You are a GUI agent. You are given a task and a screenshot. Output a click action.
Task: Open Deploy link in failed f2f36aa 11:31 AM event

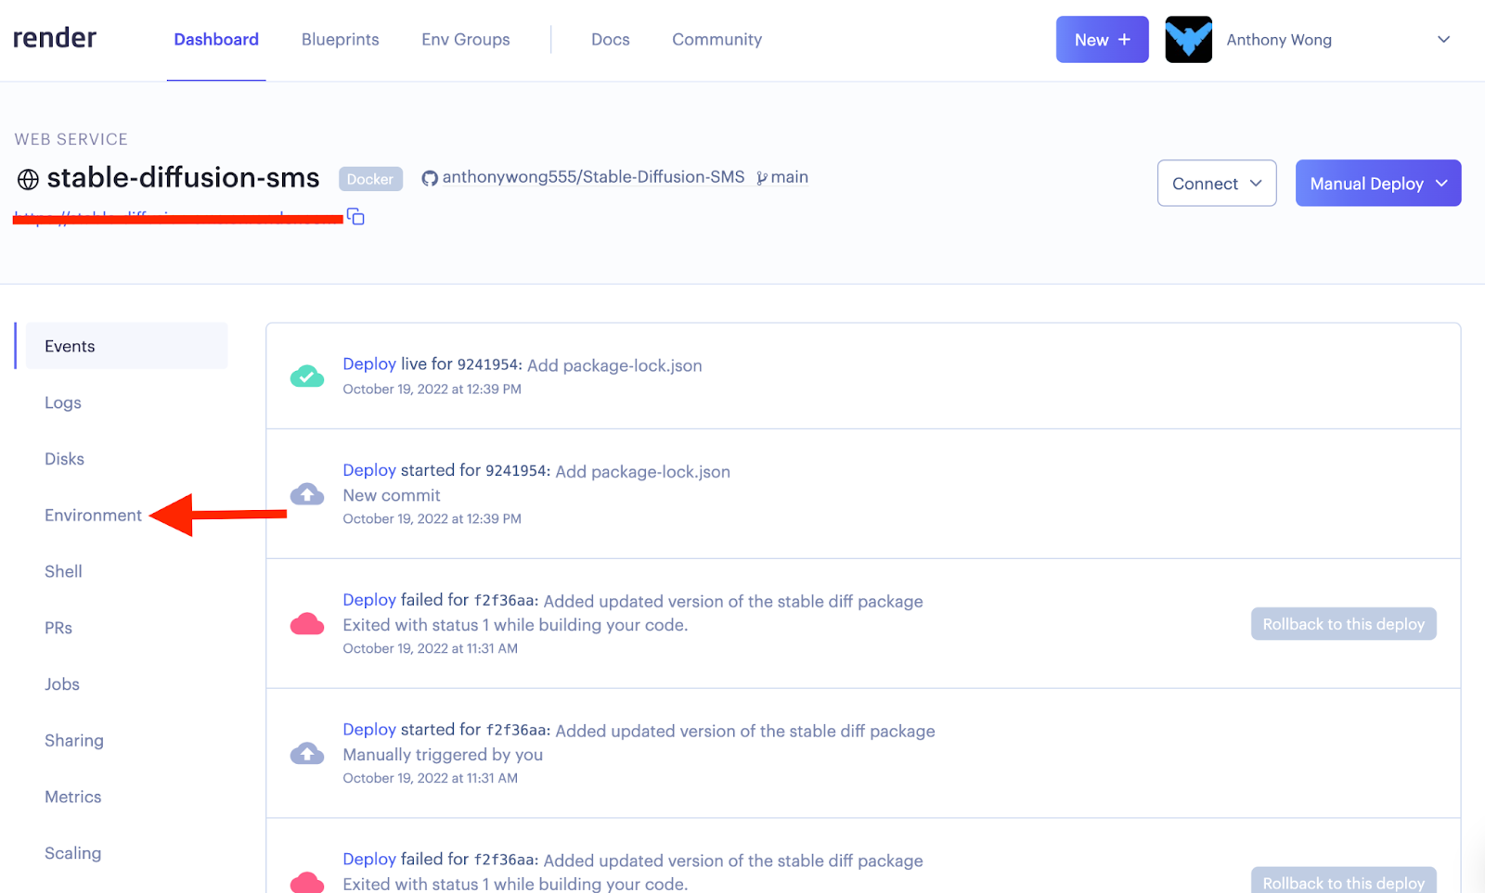pos(369,600)
